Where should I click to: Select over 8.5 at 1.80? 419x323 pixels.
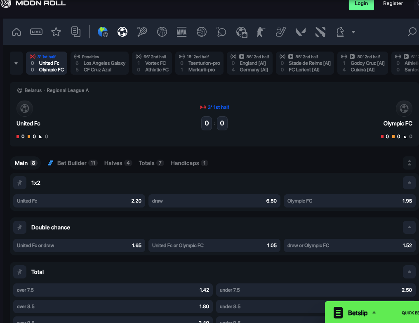(x=113, y=306)
